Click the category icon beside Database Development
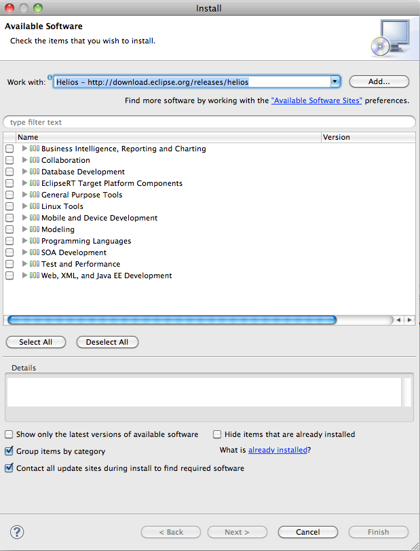Screen dimensions: 420x551 pos(35,172)
